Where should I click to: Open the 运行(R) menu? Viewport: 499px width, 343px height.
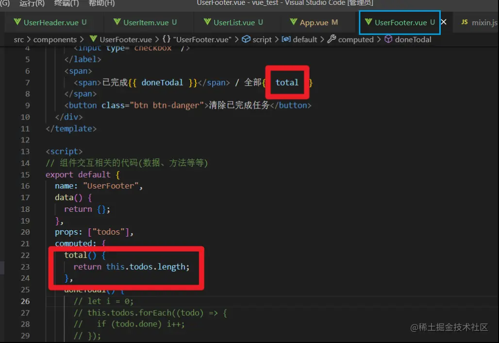point(32,3)
